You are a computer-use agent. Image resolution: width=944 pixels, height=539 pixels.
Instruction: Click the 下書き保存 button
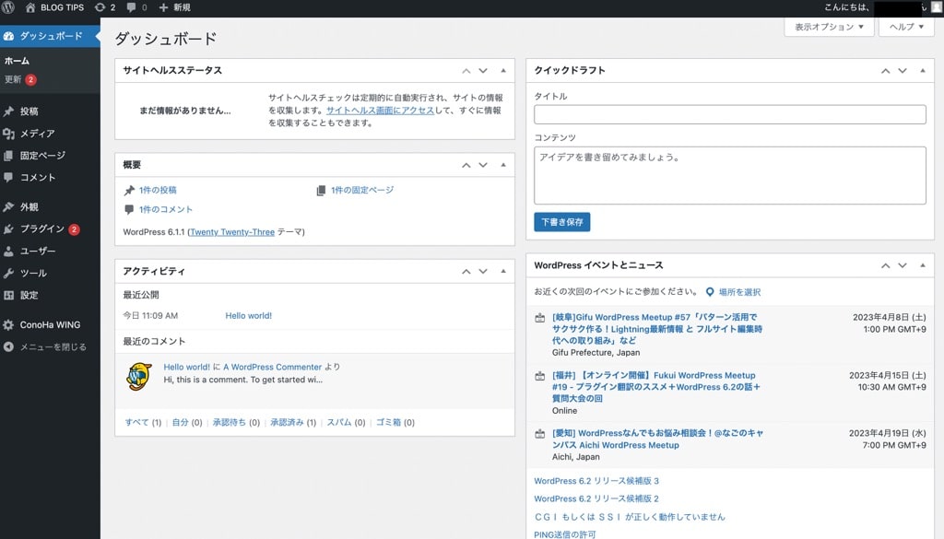click(x=561, y=222)
